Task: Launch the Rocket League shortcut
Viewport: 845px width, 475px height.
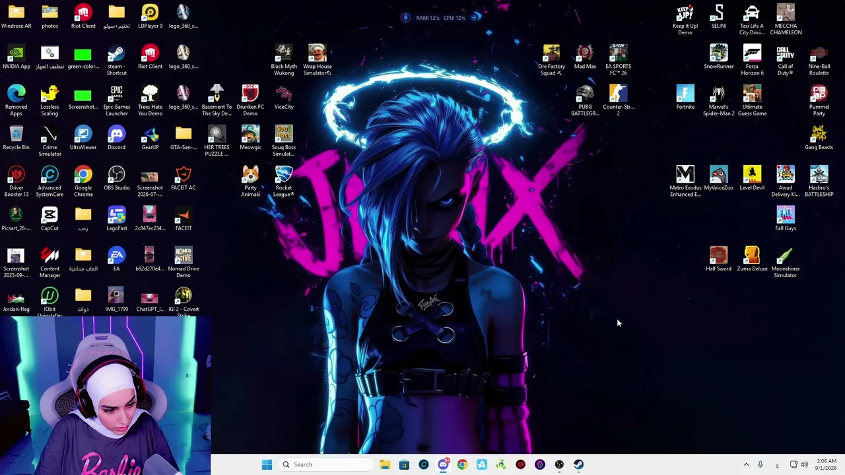Action: pos(284,182)
